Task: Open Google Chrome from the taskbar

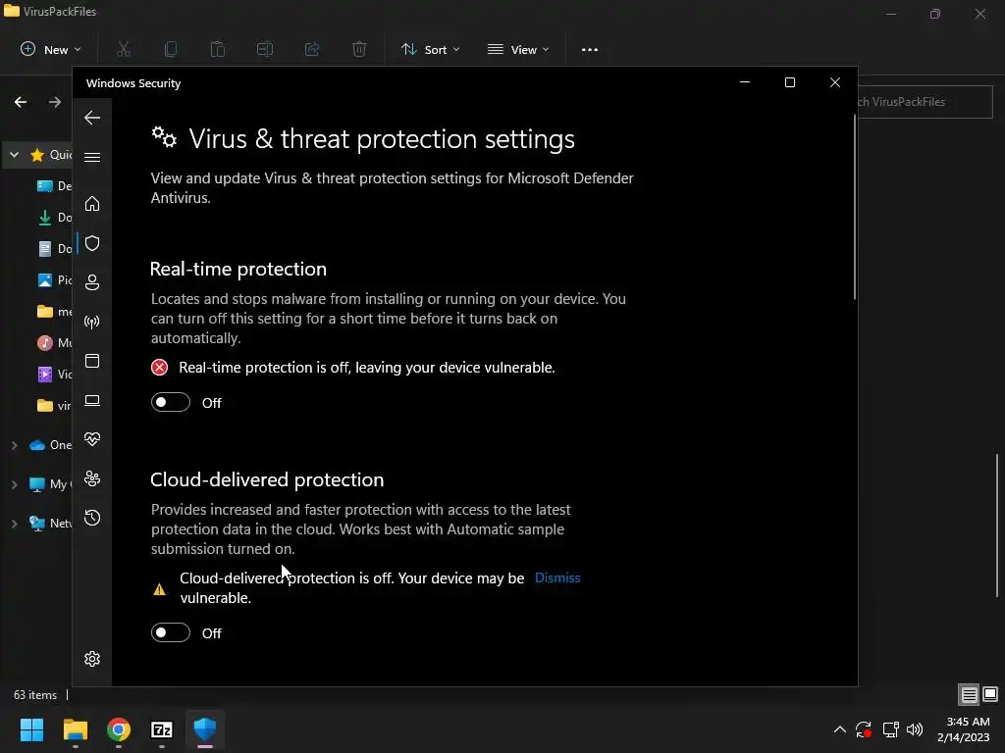Action: pos(119,729)
